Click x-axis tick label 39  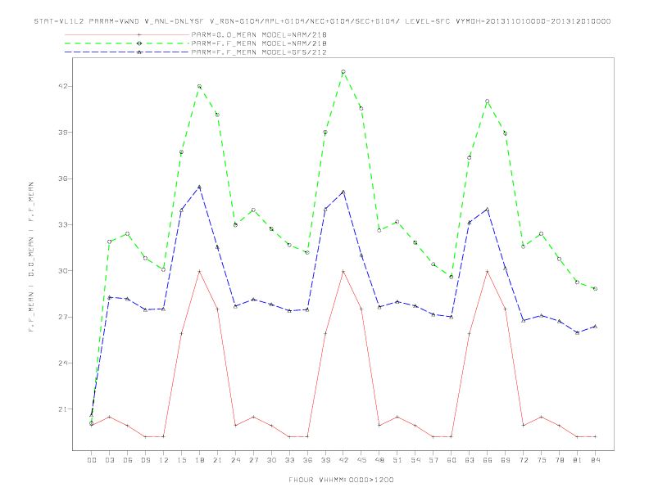[325, 460]
